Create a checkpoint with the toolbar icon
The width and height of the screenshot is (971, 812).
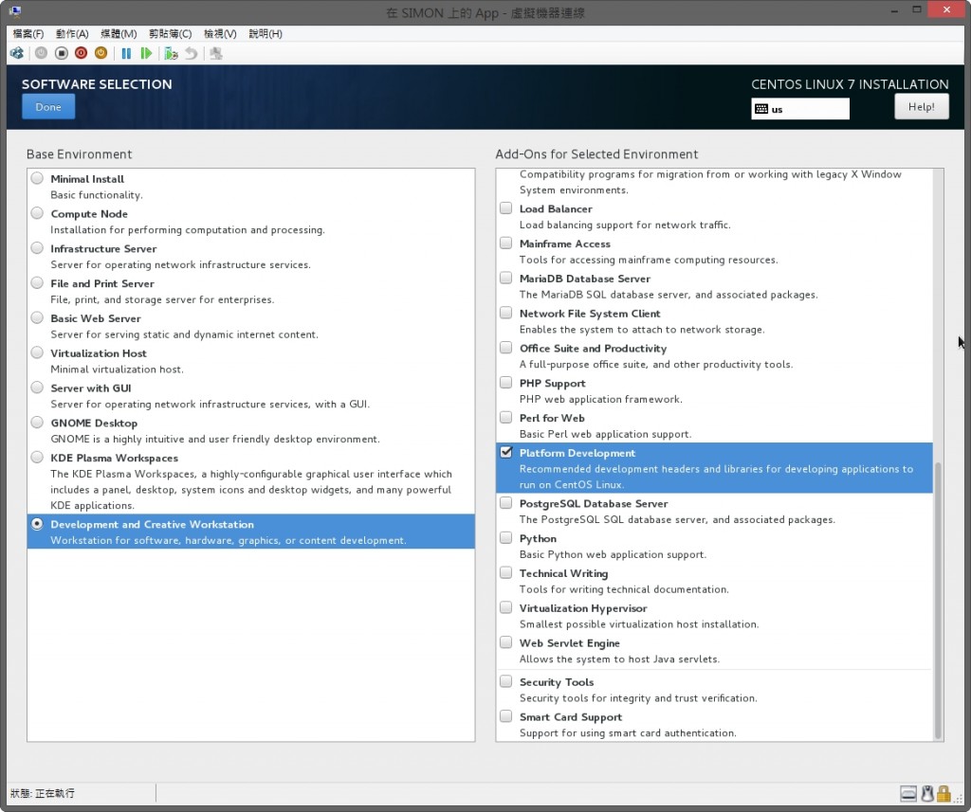[171, 53]
